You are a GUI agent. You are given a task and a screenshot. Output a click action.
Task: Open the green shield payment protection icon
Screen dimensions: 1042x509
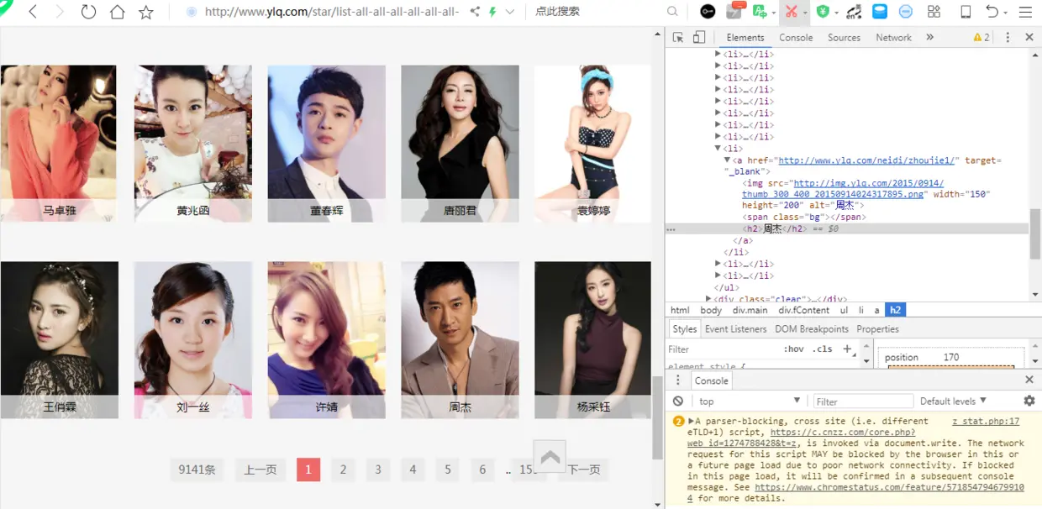pyautogui.click(x=824, y=12)
